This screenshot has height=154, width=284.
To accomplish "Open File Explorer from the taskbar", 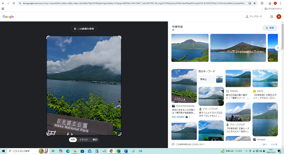I will click(x=75, y=151).
